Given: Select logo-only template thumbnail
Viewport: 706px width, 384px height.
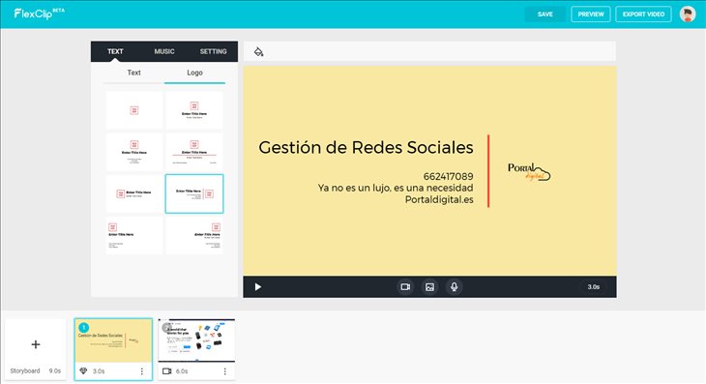Looking at the screenshot, I should point(134,110).
